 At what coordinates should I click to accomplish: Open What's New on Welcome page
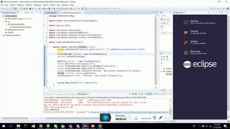click(x=195, y=52)
